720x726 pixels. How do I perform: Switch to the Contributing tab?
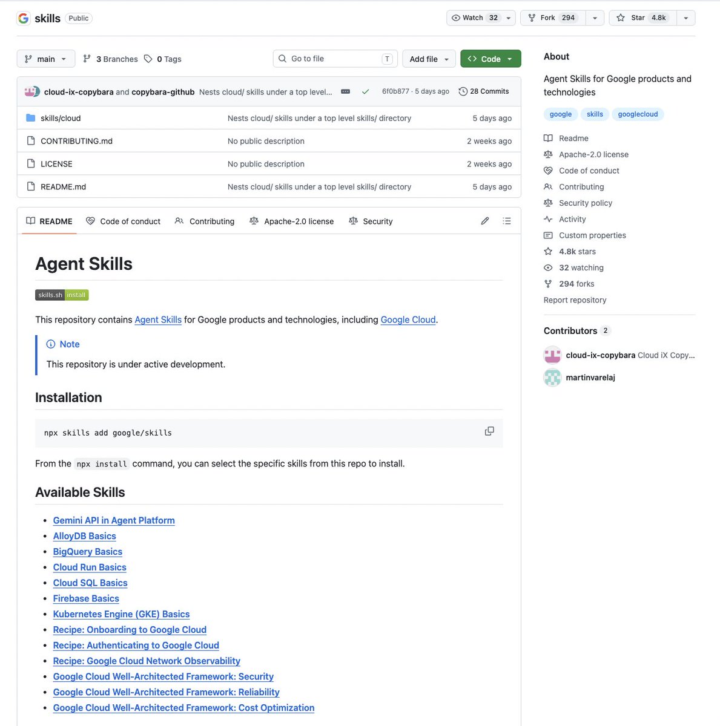click(x=205, y=221)
